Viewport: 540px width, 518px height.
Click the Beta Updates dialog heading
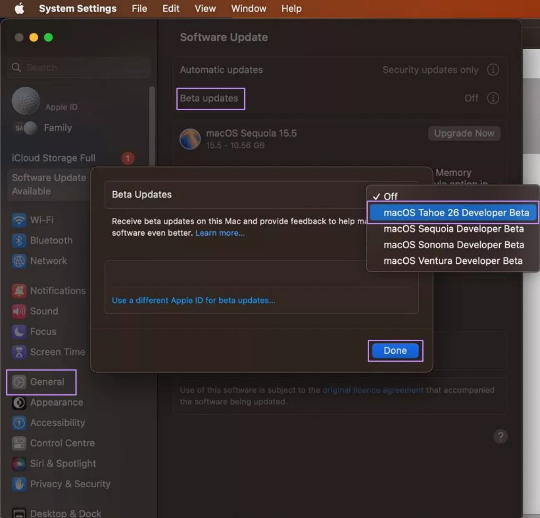coord(142,195)
